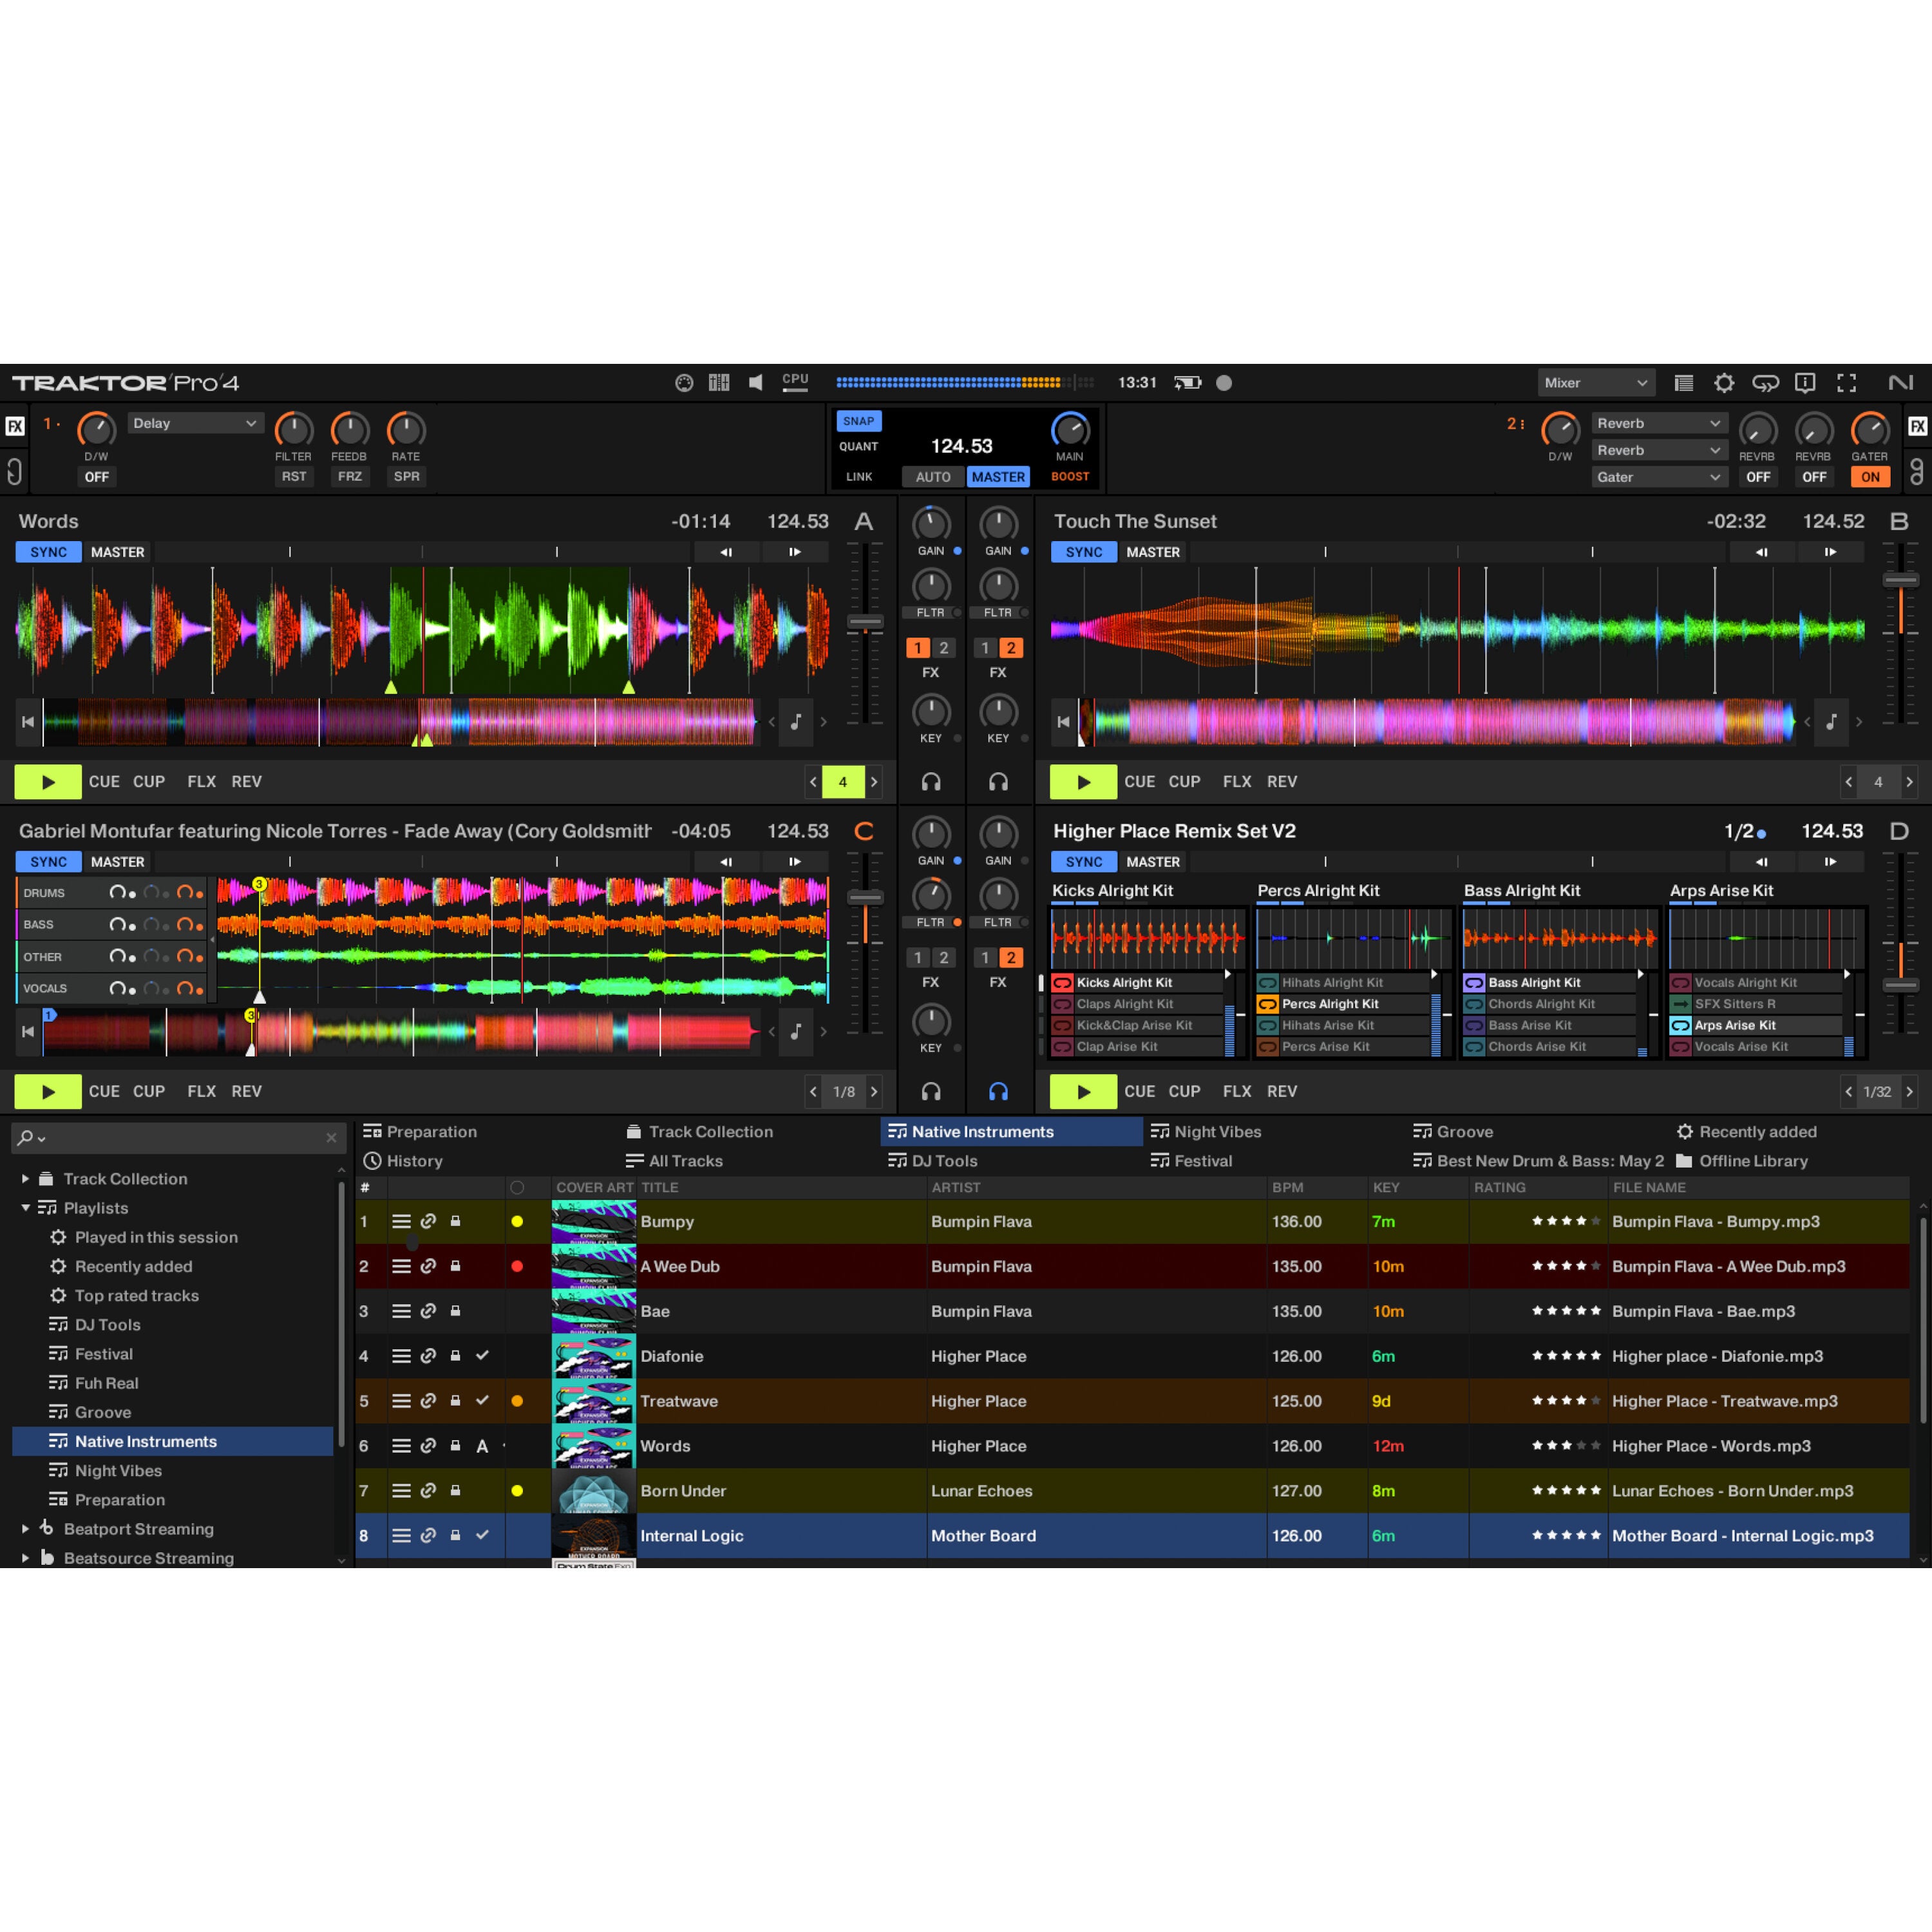1932x1932 pixels.
Task: Open preferences gear icon in header
Action: (x=1724, y=383)
